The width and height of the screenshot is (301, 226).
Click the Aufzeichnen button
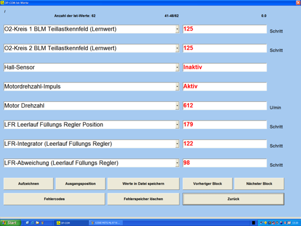pos(28,184)
